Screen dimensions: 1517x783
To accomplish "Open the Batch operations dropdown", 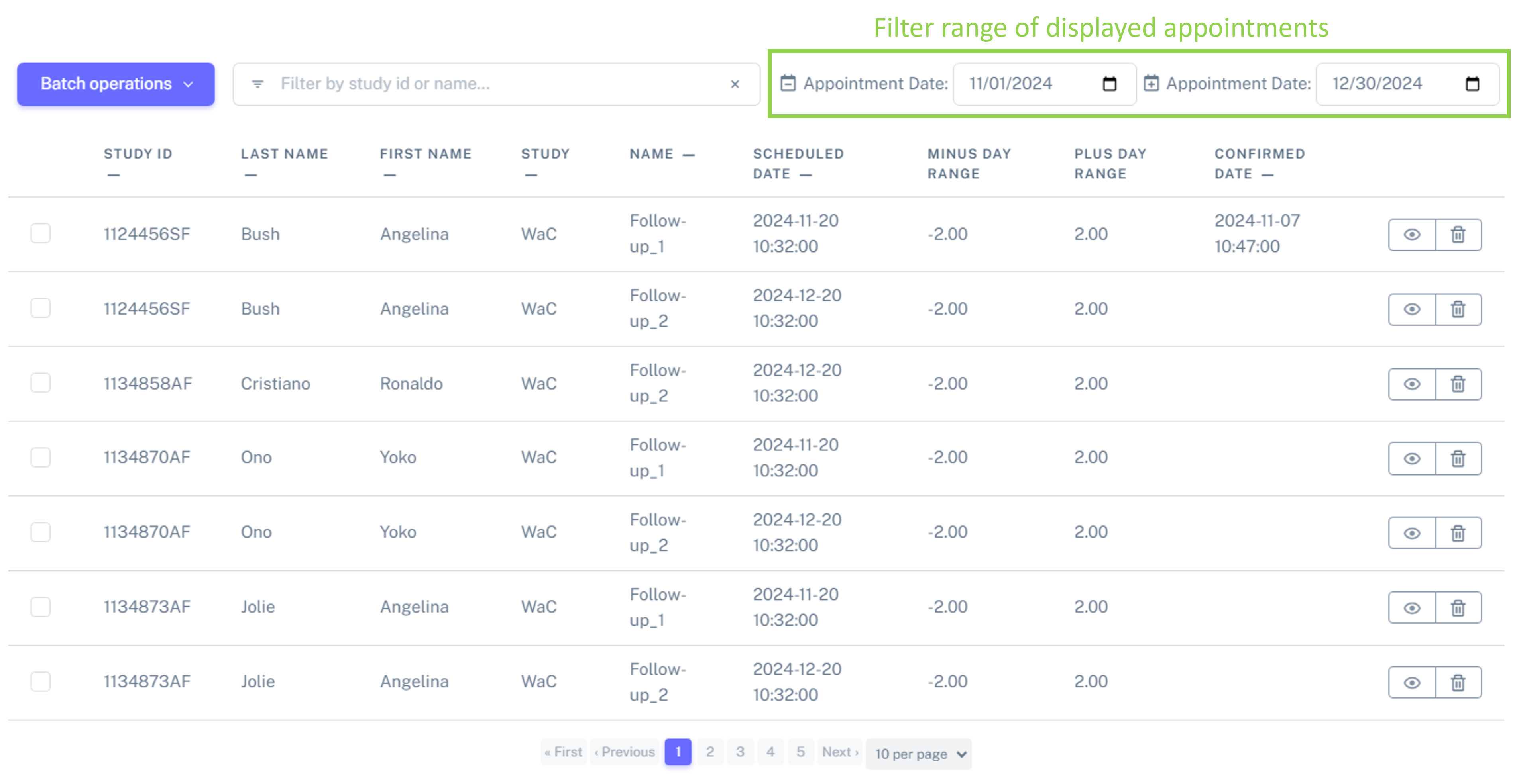I will (116, 84).
